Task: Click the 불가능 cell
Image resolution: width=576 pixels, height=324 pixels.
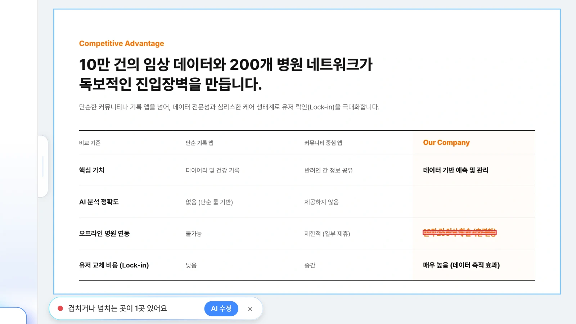Action: (x=194, y=234)
